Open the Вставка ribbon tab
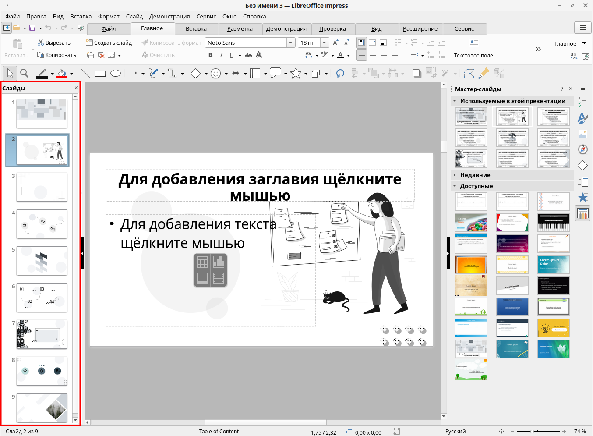Image resolution: width=593 pixels, height=436 pixels. [x=196, y=28]
